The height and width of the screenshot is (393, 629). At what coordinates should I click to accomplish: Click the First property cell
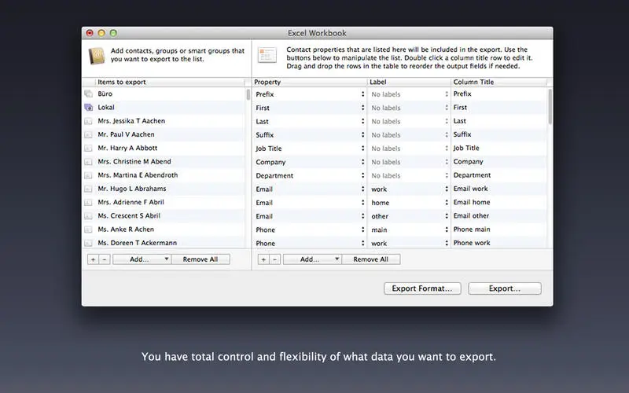310,108
